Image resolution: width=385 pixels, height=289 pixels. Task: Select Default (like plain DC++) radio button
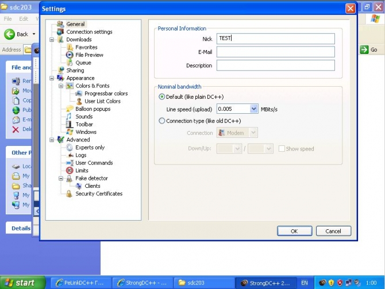click(161, 97)
